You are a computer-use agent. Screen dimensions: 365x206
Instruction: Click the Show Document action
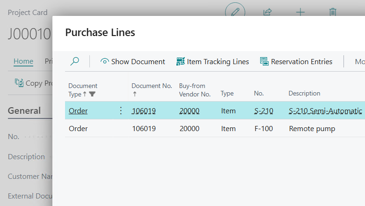pyautogui.click(x=133, y=62)
